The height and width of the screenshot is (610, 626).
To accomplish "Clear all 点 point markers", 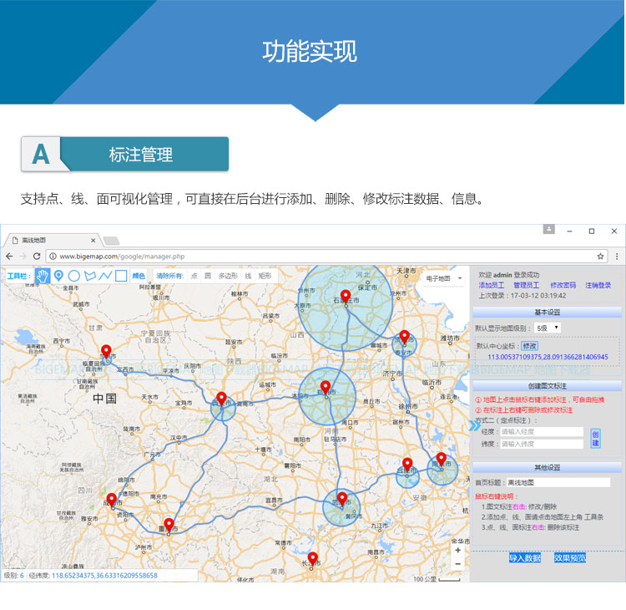I will (x=194, y=276).
